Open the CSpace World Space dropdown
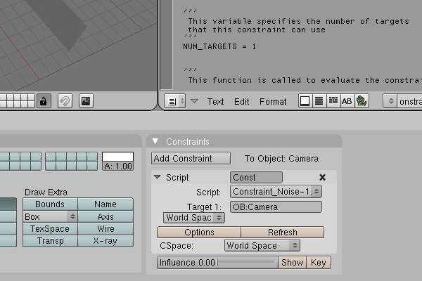Image resolution: width=422 pixels, height=281 pixels. point(262,245)
